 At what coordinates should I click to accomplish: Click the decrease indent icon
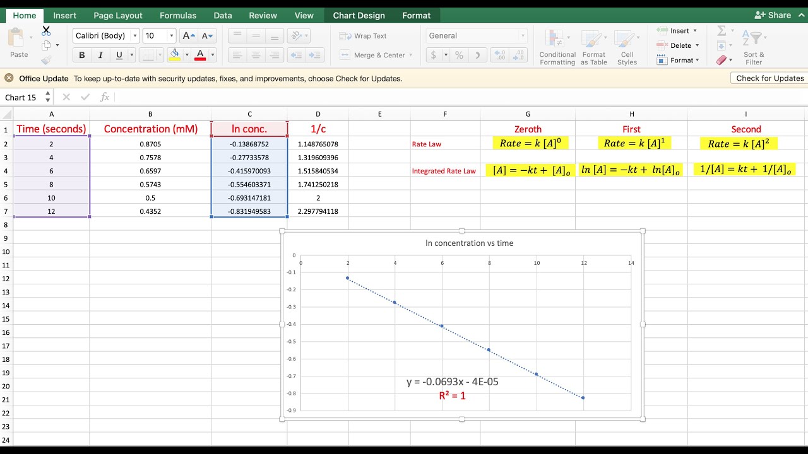pos(296,55)
